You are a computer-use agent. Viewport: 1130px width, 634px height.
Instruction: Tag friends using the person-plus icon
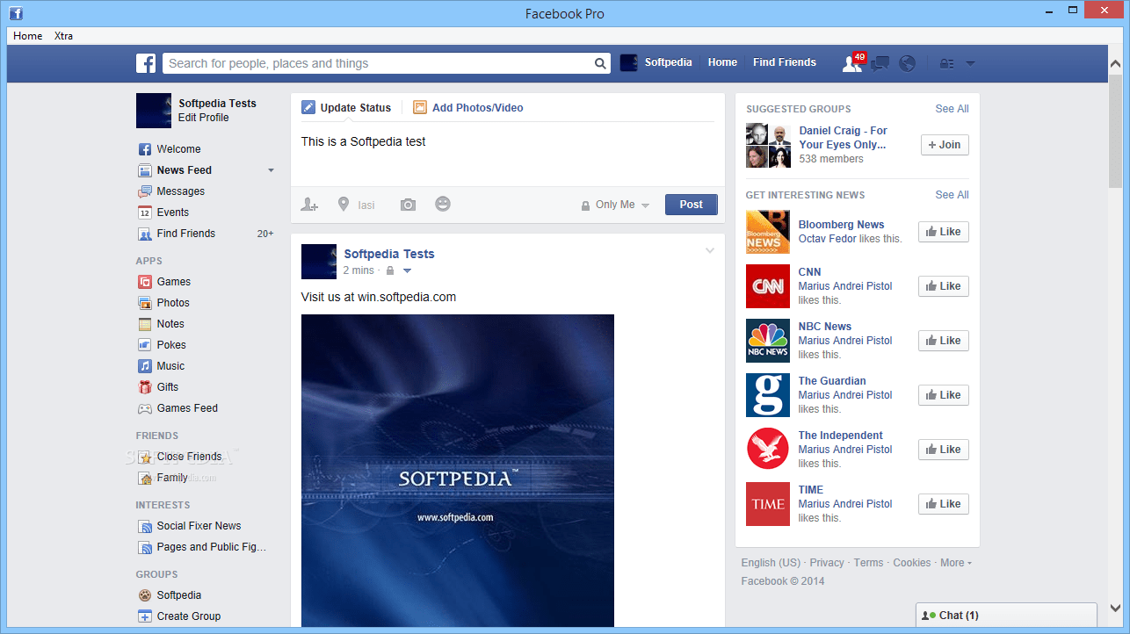[309, 204]
